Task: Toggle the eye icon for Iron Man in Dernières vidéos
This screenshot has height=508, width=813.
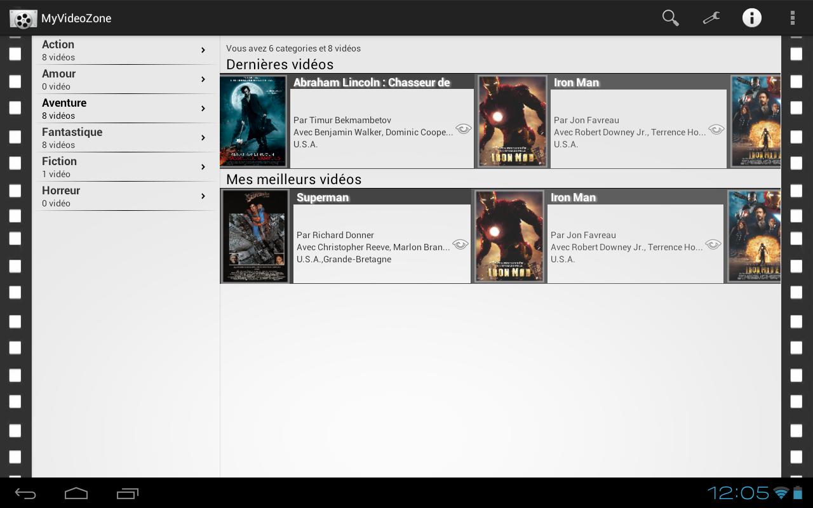Action: point(716,129)
